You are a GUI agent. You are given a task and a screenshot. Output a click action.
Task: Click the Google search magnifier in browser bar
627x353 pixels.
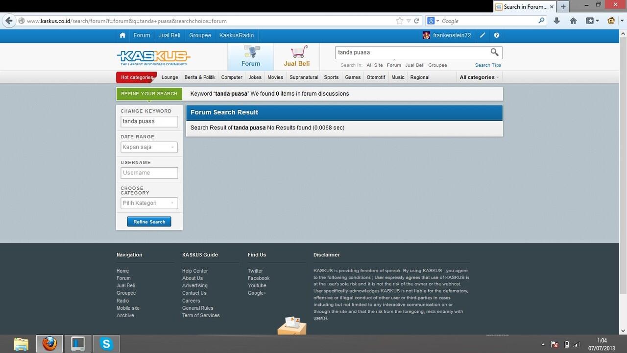(541, 21)
